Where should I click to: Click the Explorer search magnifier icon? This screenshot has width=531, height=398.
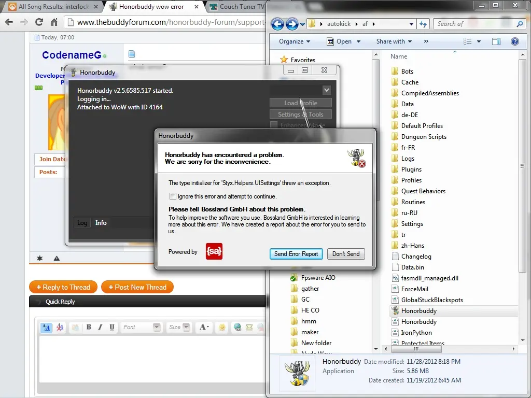tap(520, 24)
